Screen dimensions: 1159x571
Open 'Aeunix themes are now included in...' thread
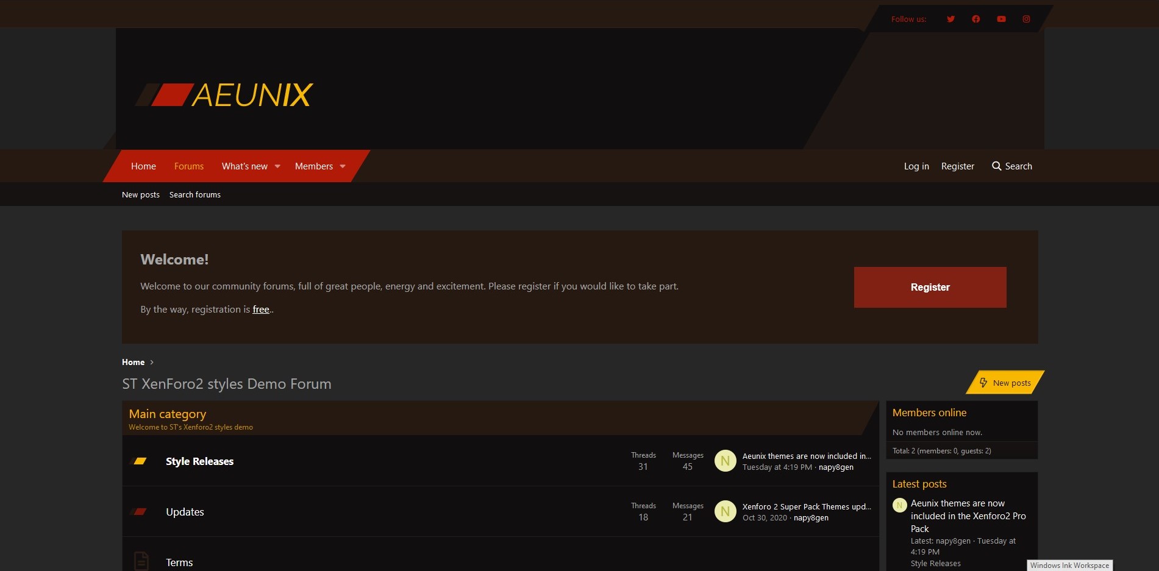click(807, 456)
